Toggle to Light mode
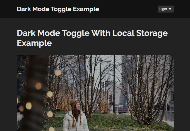This screenshot has height=131, width=190. tap(166, 9)
